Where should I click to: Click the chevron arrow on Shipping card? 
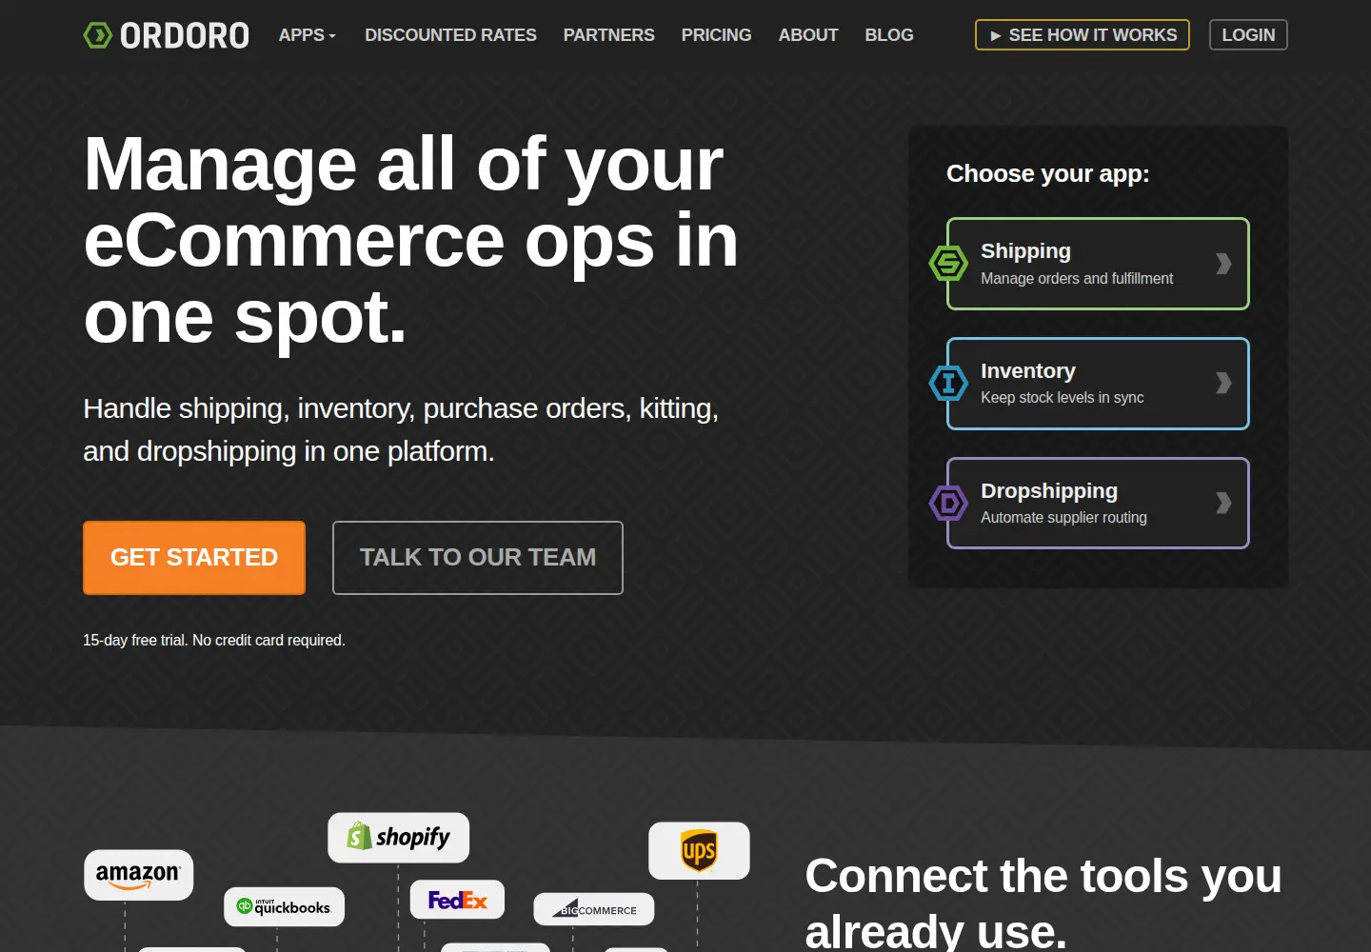click(x=1223, y=264)
